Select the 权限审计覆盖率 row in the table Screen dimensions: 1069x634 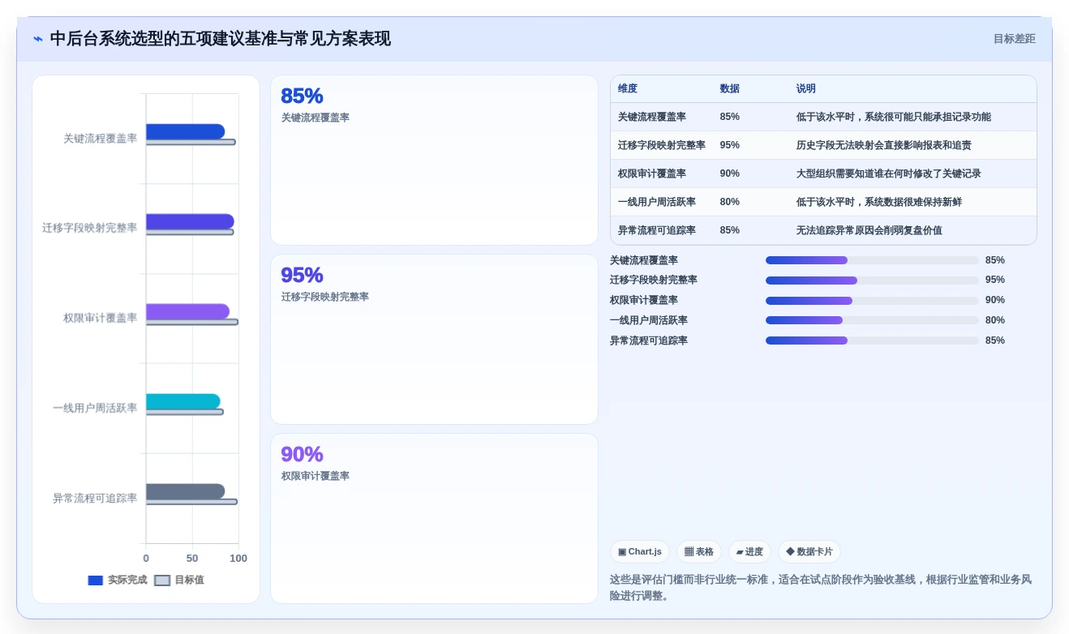tap(823, 173)
